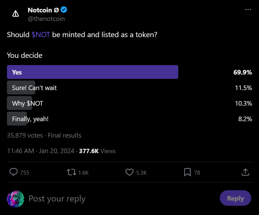
Task: Click your profile picture beside reply box
Action: [x=16, y=199]
